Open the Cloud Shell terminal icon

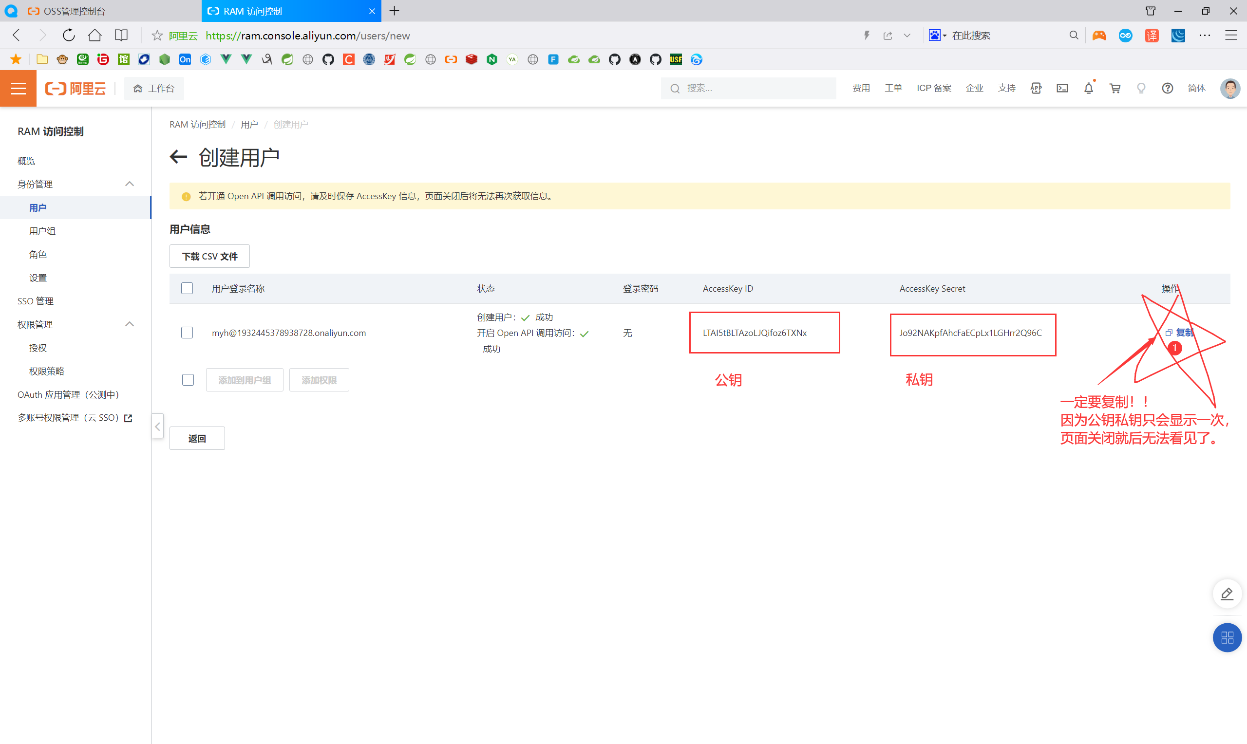pyautogui.click(x=1062, y=88)
